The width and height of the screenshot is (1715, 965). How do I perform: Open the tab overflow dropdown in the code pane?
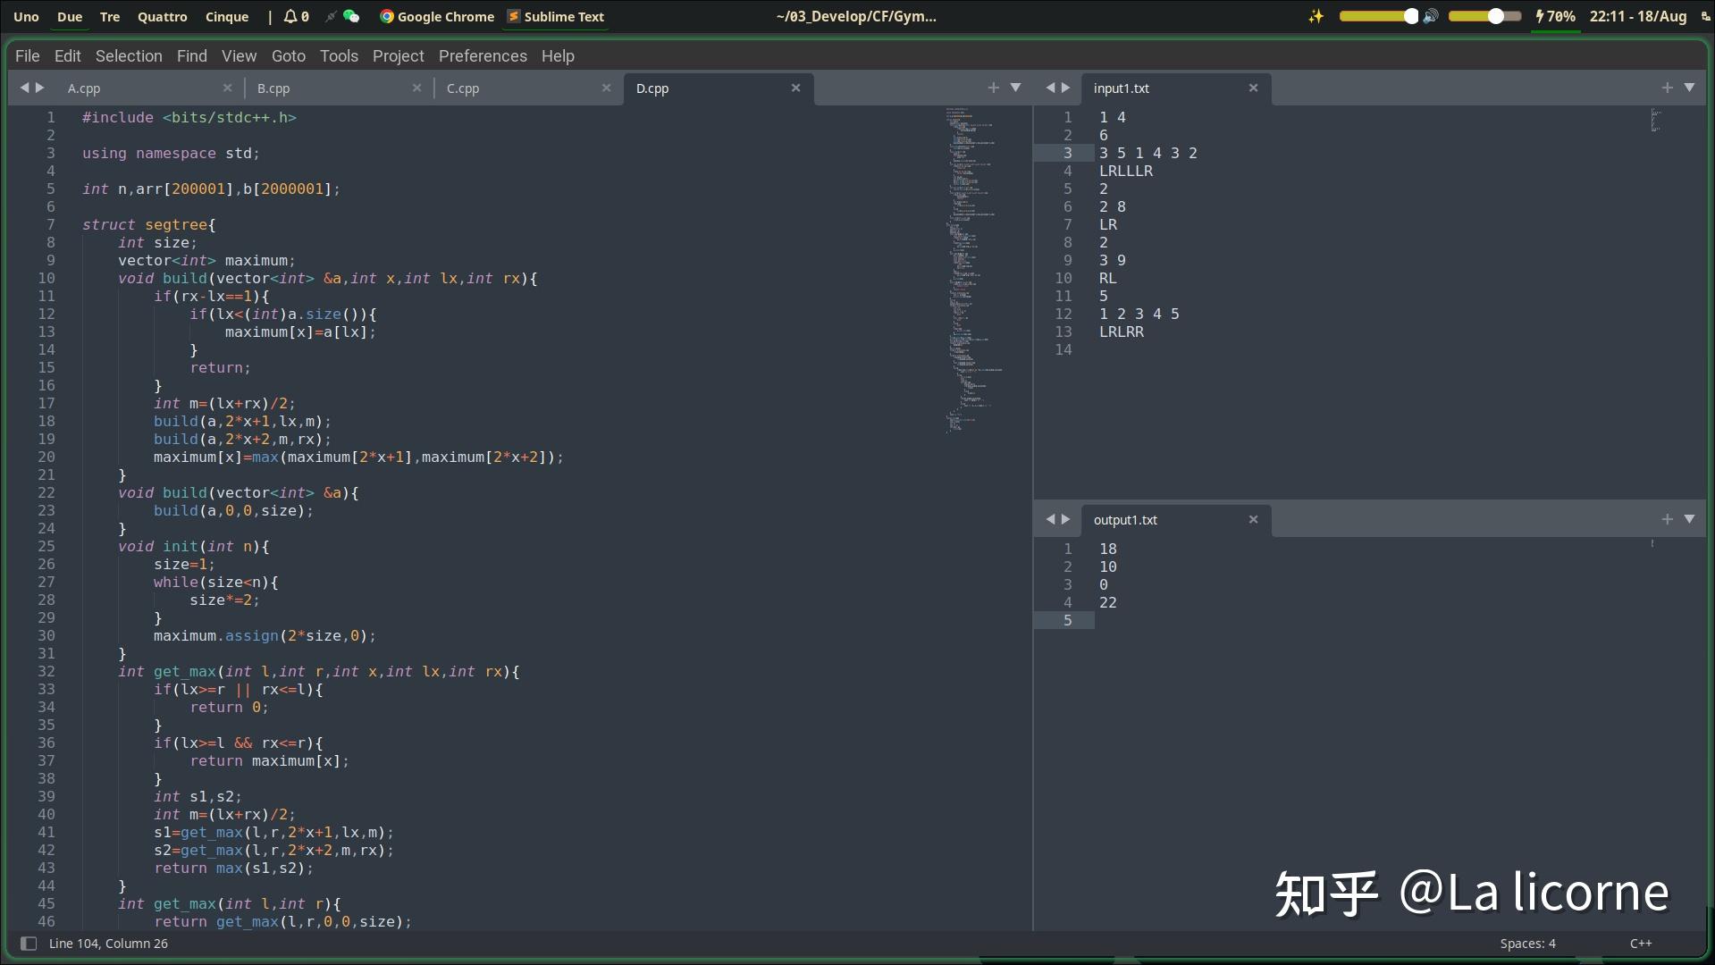(x=1016, y=88)
